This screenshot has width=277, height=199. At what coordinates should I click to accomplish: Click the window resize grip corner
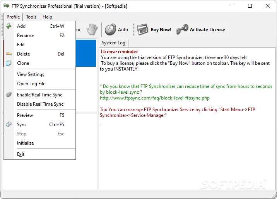274,196
